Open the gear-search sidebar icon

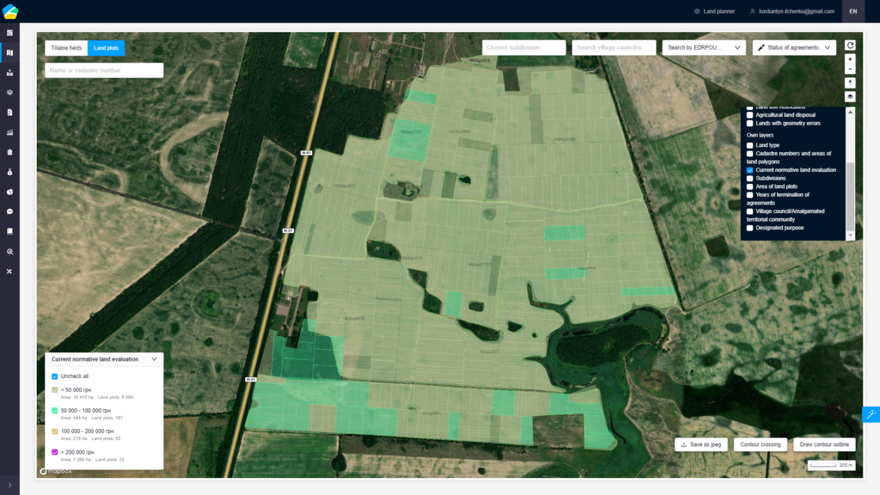(10, 252)
